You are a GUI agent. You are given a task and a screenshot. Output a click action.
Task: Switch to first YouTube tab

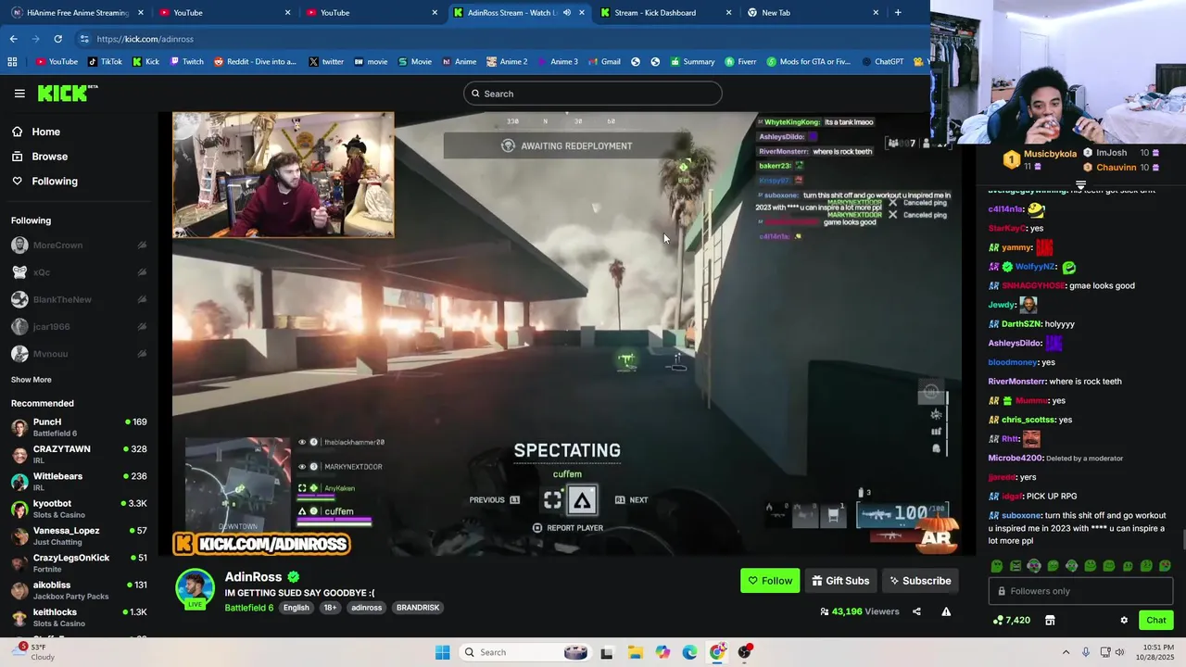point(225,12)
